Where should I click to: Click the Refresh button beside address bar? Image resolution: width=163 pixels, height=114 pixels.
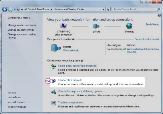(108, 9)
